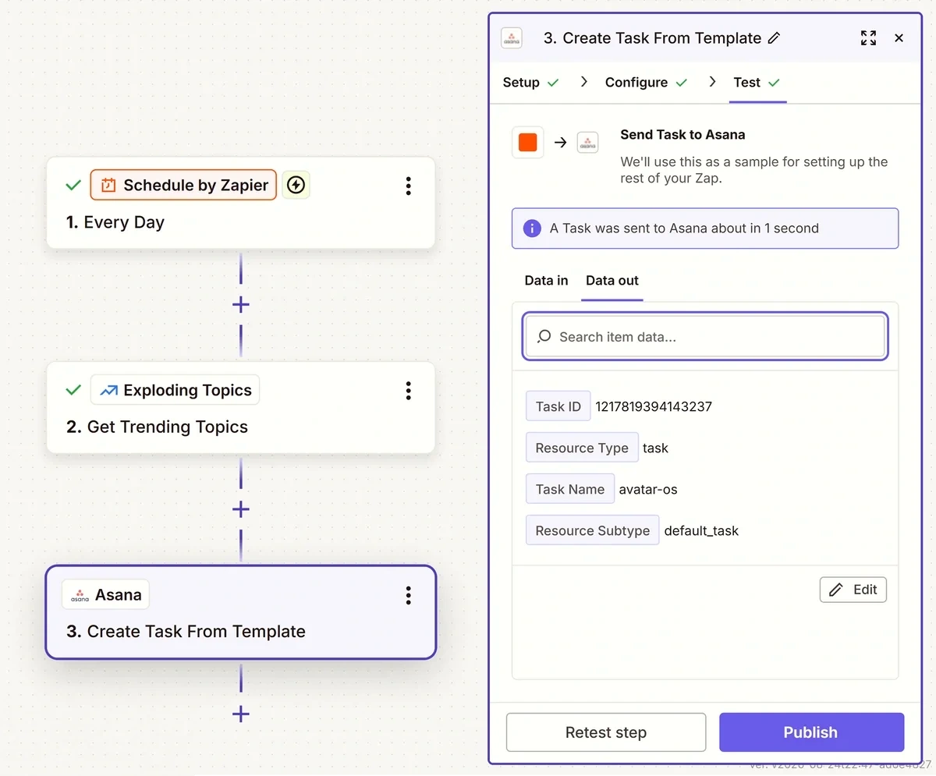The height and width of the screenshot is (776, 936).
Task: Click the task sent to Asana notice text
Action: 684,229
